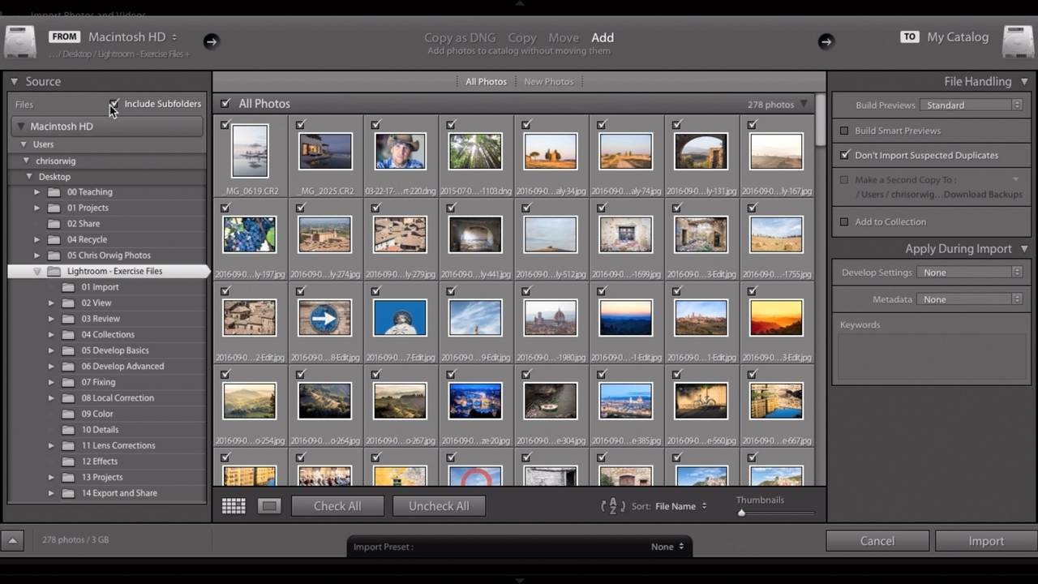The width and height of the screenshot is (1038, 584).
Task: Open the Develop Settings dropdown
Action: (970, 273)
